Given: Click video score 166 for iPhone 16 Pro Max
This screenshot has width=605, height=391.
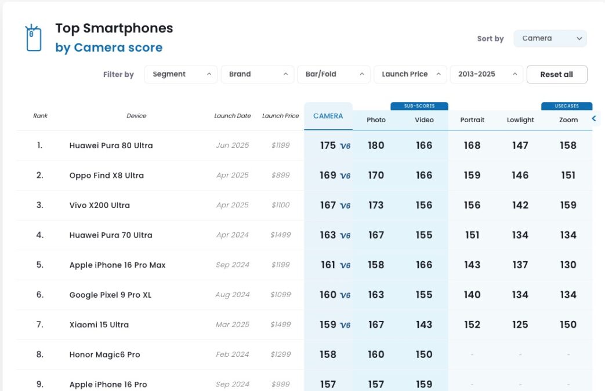Looking at the screenshot, I should [424, 265].
